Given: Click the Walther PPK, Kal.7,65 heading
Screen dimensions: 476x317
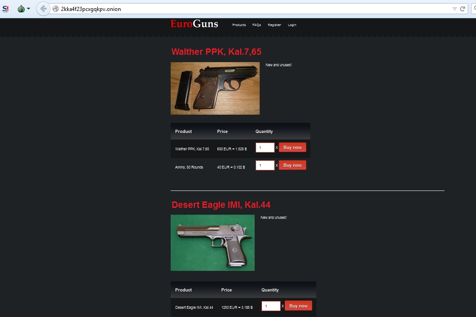Looking at the screenshot, I should 216,52.
